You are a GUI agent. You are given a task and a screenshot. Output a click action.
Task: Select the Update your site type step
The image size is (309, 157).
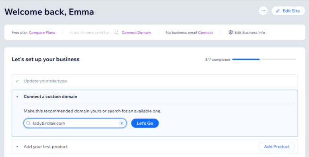154,81
